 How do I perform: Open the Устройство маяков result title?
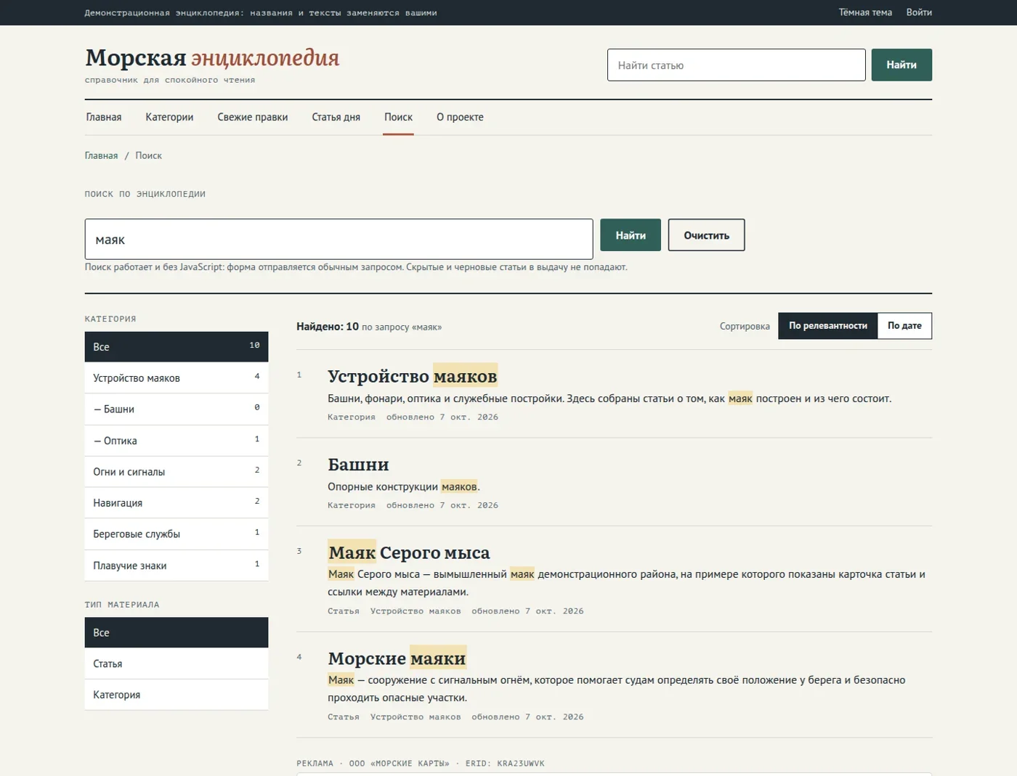tap(412, 376)
